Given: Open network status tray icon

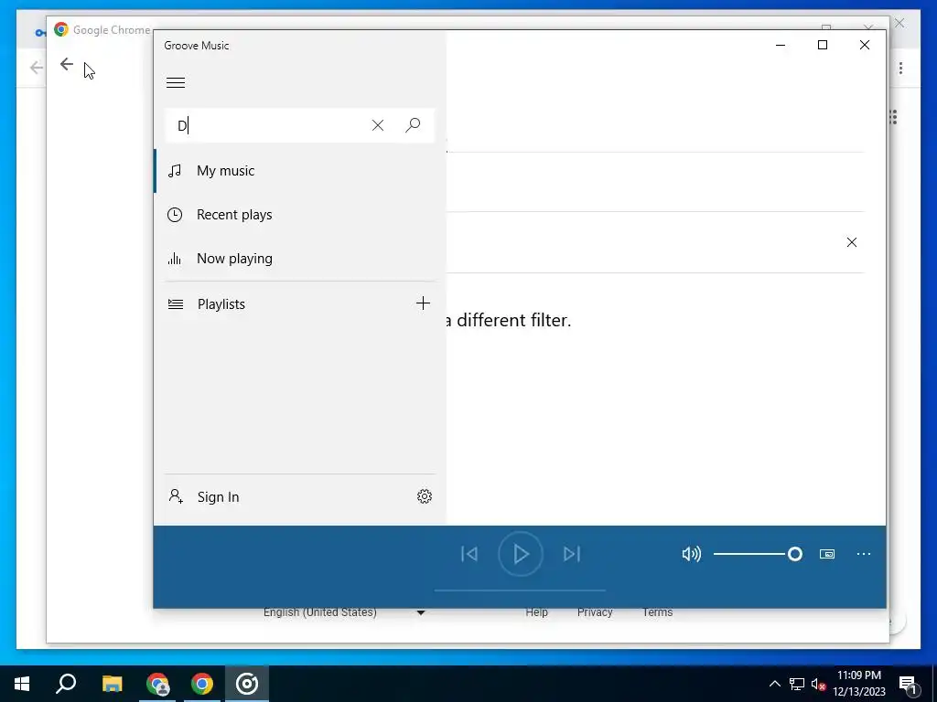Looking at the screenshot, I should 797,684.
